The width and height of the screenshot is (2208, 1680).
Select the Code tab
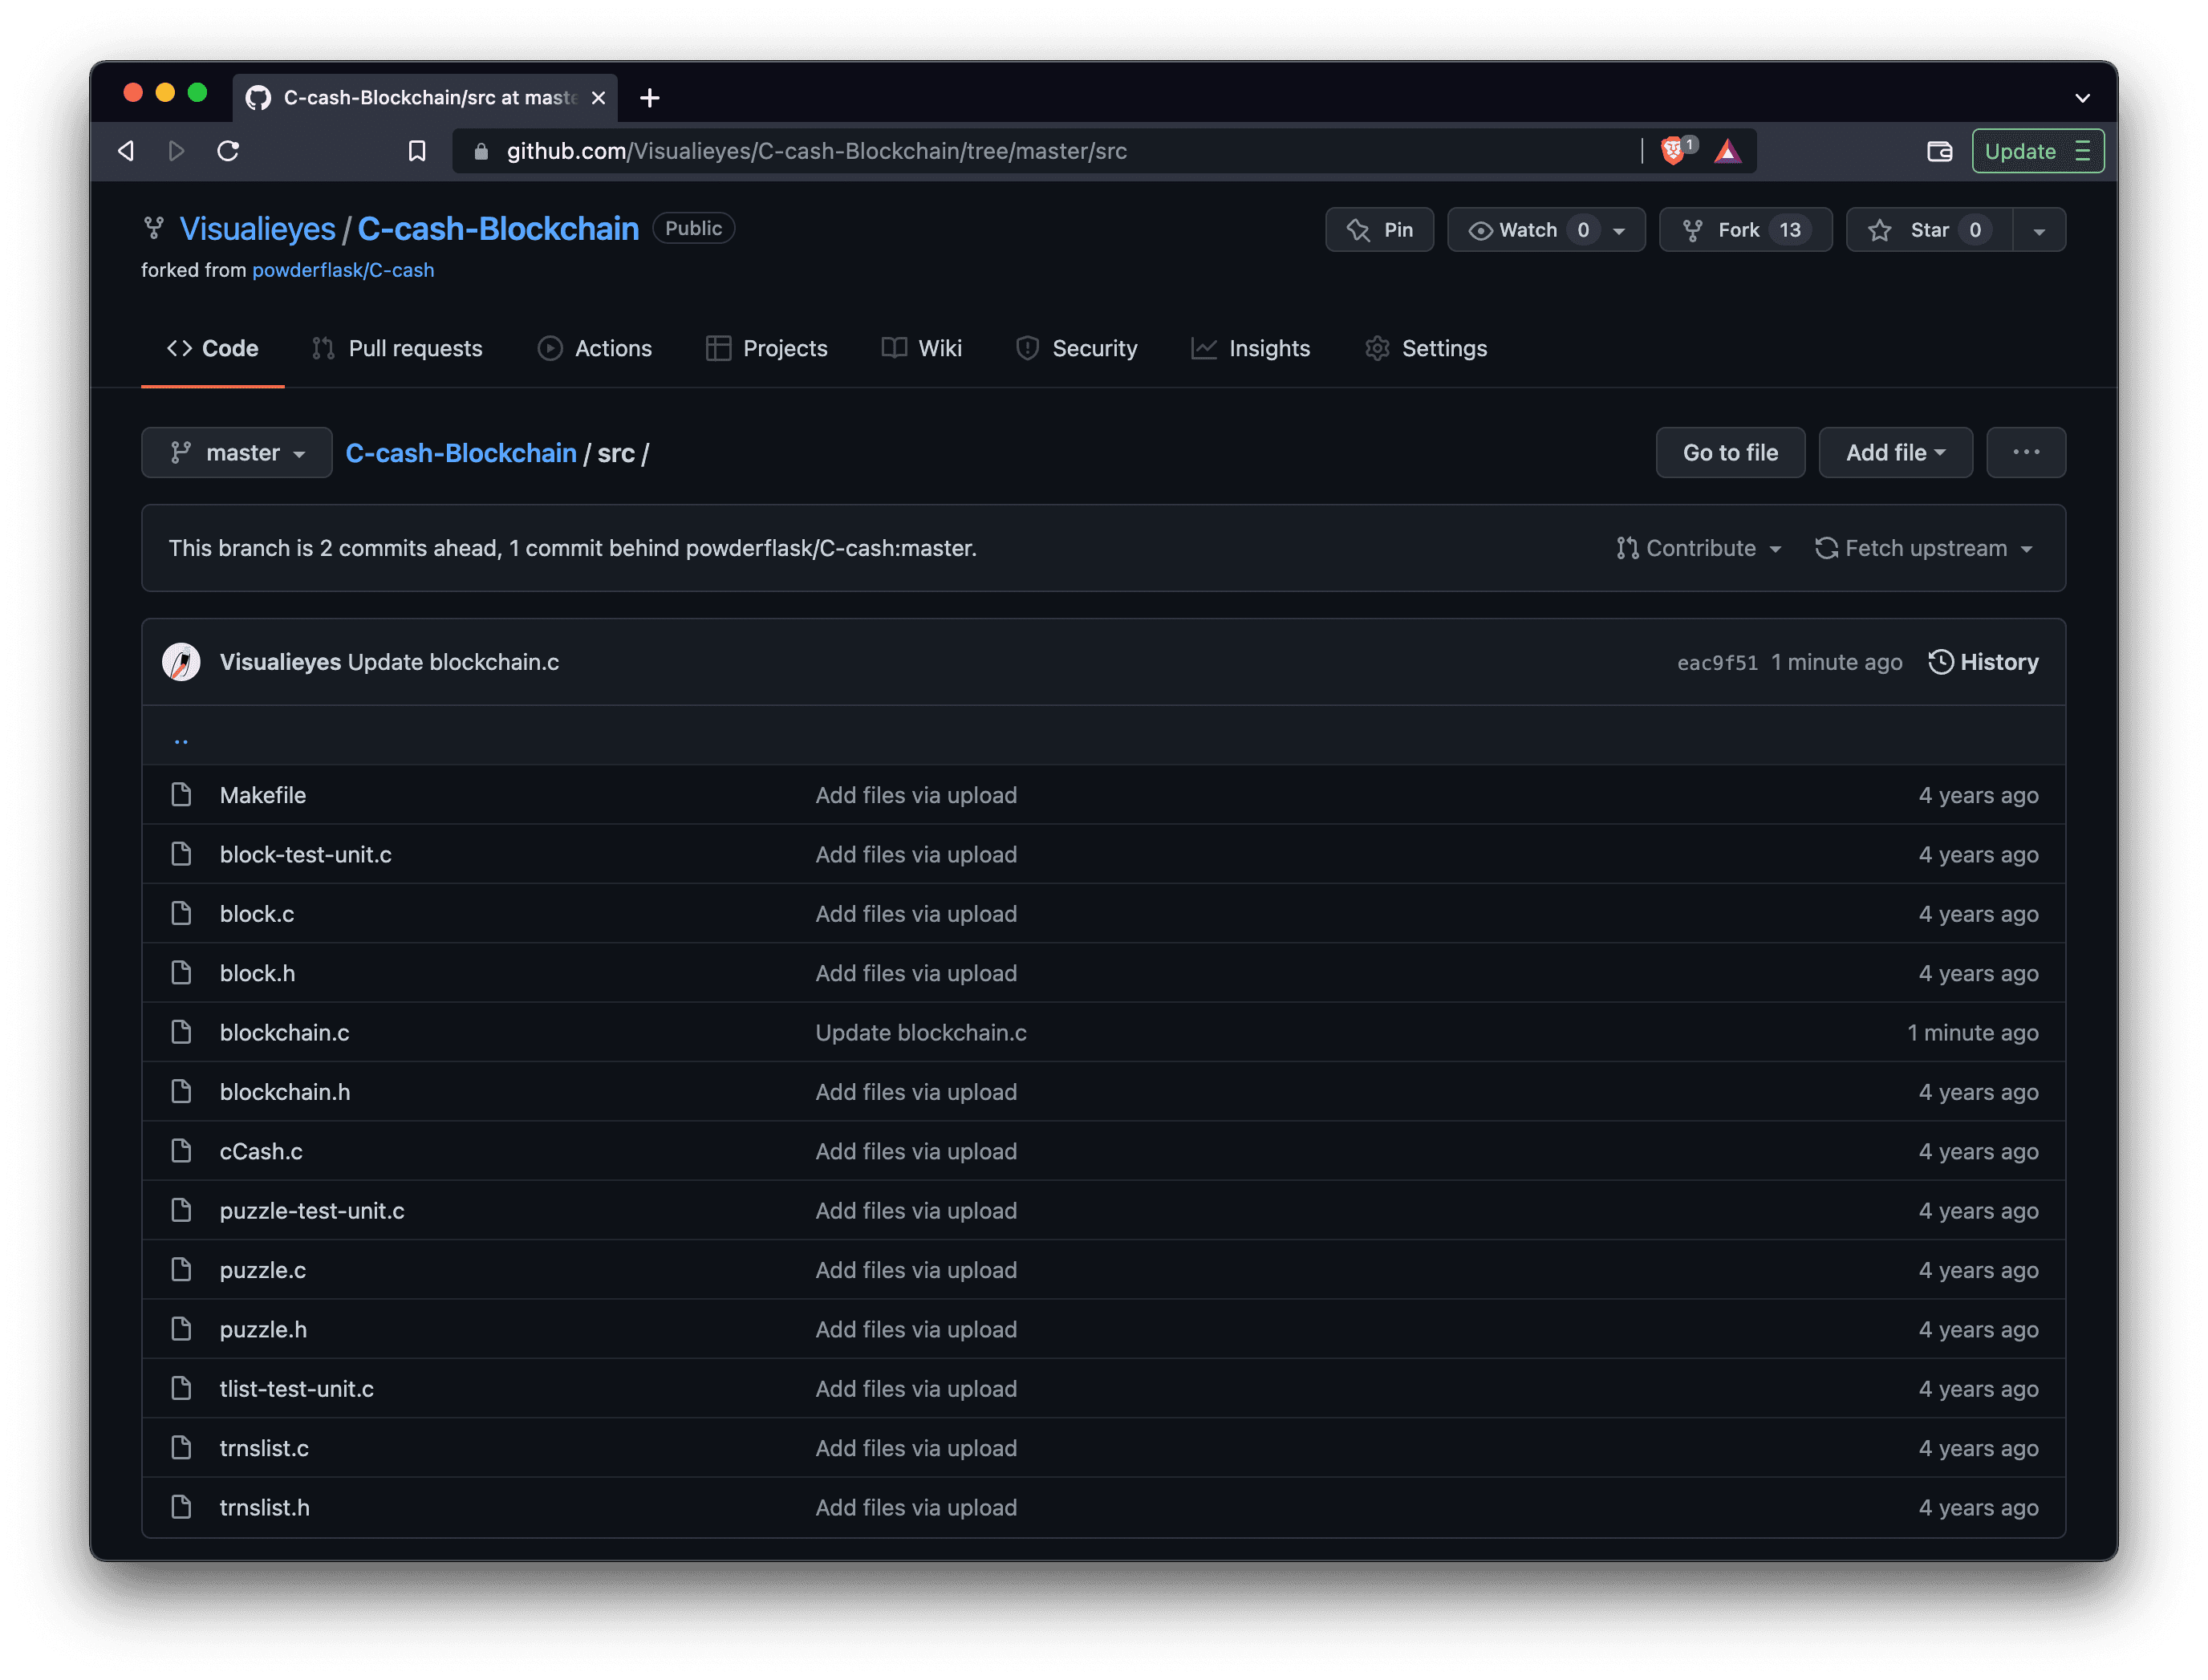(212, 348)
